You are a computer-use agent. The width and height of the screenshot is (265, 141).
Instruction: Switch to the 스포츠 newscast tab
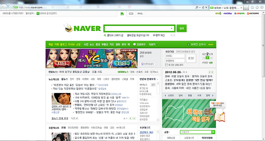click(x=106, y=79)
